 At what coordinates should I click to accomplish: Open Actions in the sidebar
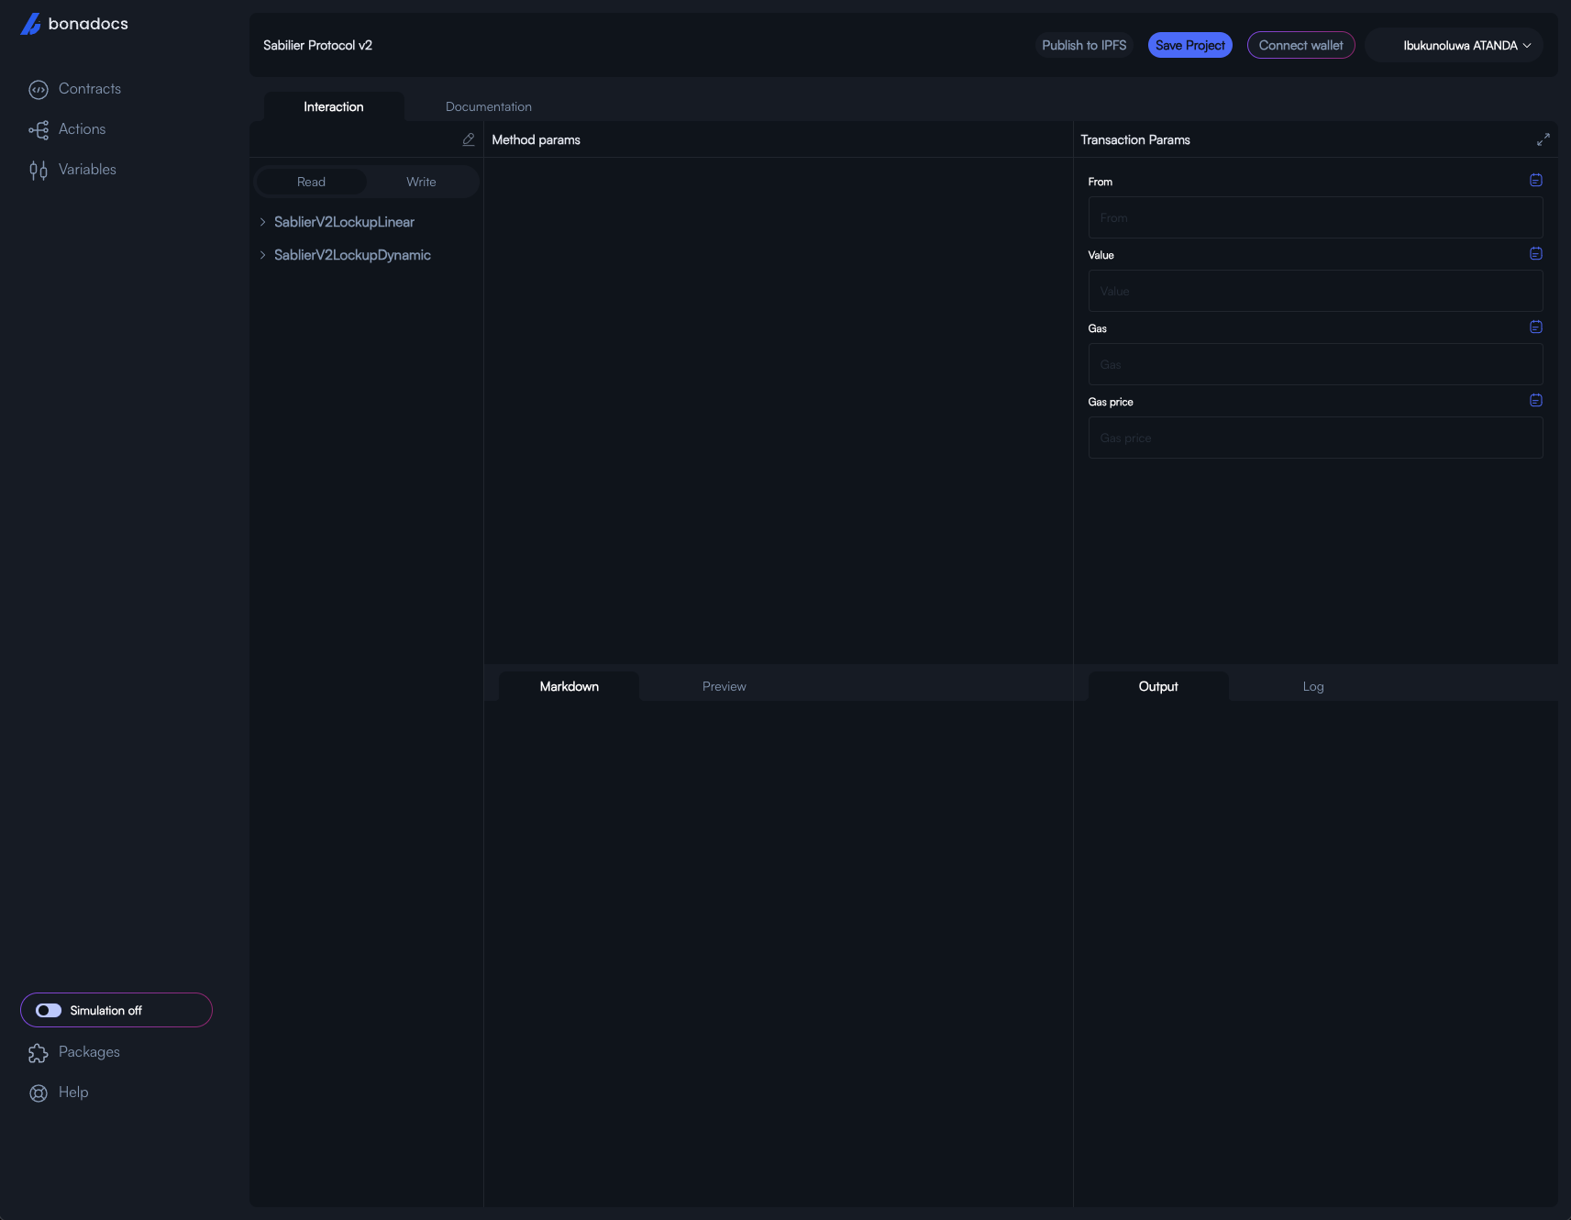pyautogui.click(x=82, y=129)
